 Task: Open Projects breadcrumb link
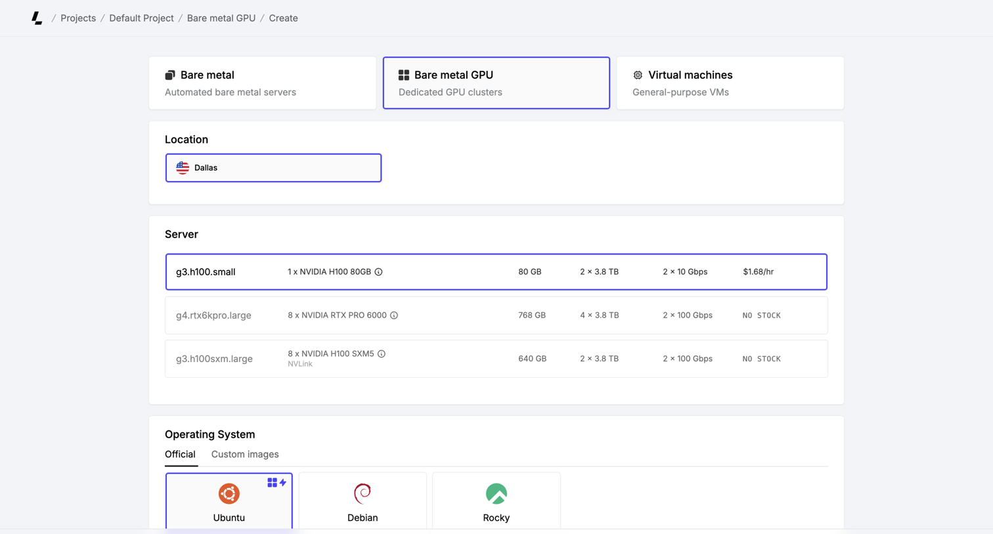(78, 18)
